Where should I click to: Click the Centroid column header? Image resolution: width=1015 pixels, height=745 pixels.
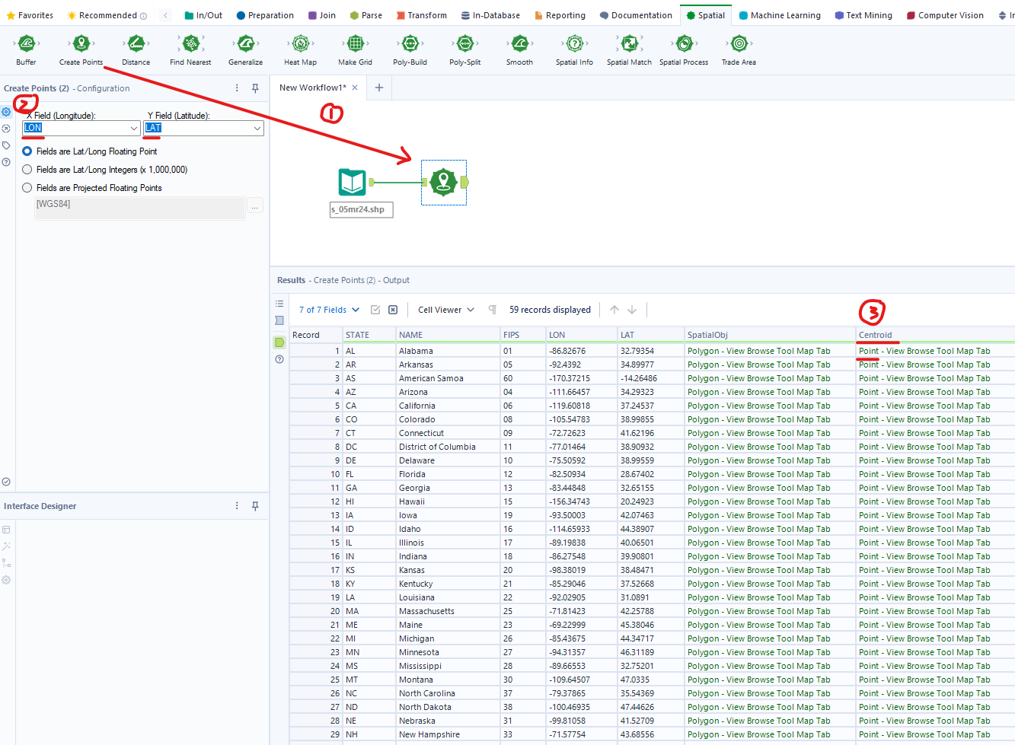coord(876,335)
